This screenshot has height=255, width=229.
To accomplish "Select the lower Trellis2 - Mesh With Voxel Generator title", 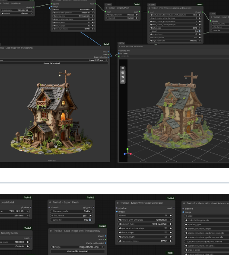I will tap(142, 203).
